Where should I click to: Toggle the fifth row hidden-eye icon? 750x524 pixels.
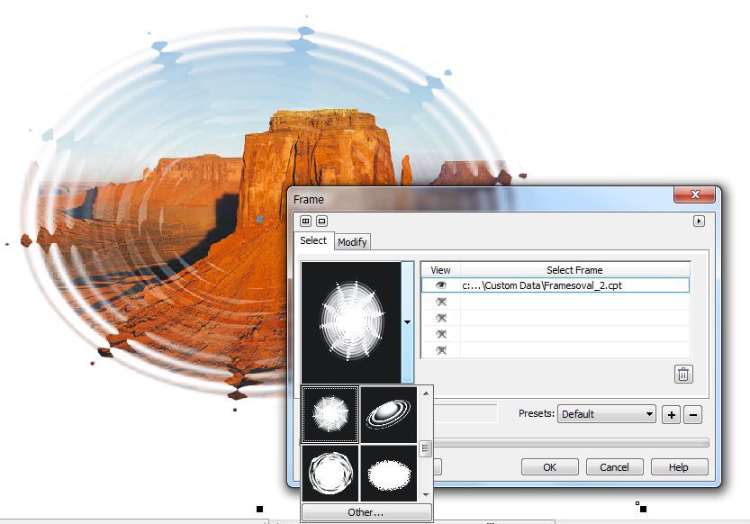click(x=440, y=350)
